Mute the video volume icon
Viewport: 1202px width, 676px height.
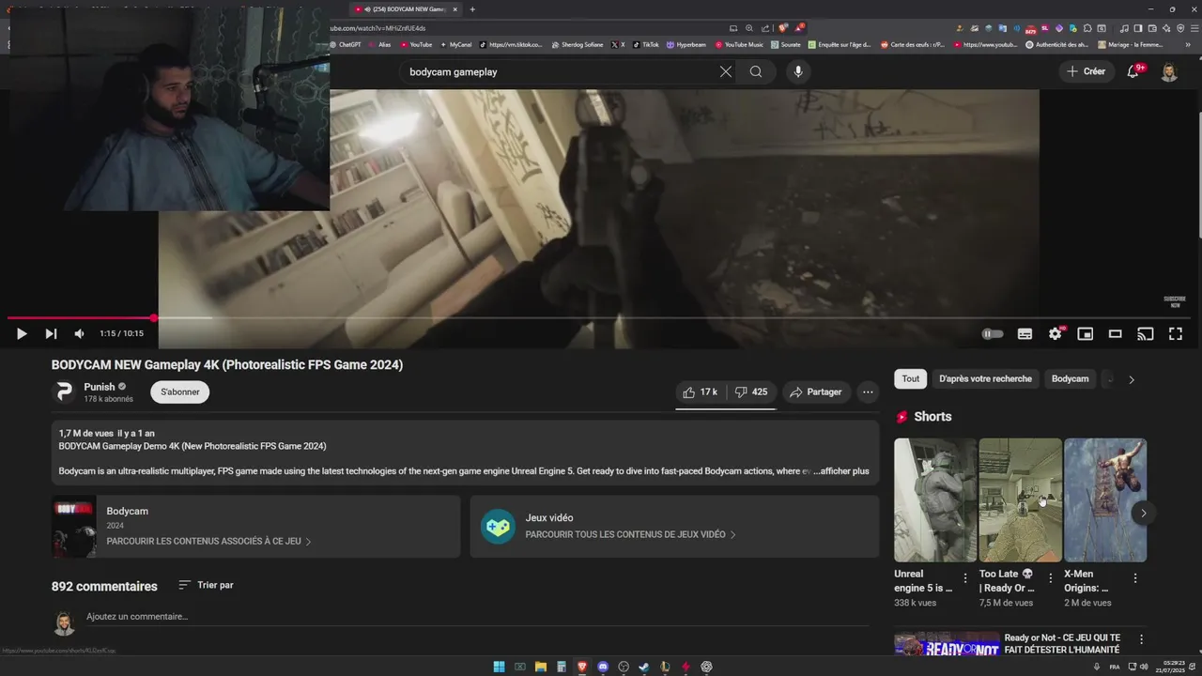pos(79,333)
